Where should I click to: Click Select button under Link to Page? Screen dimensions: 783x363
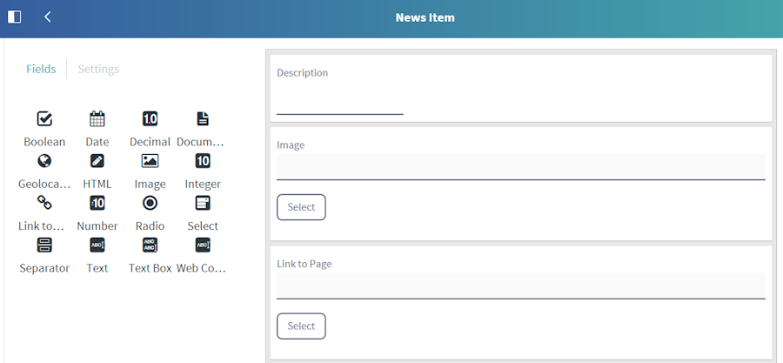[x=301, y=326]
